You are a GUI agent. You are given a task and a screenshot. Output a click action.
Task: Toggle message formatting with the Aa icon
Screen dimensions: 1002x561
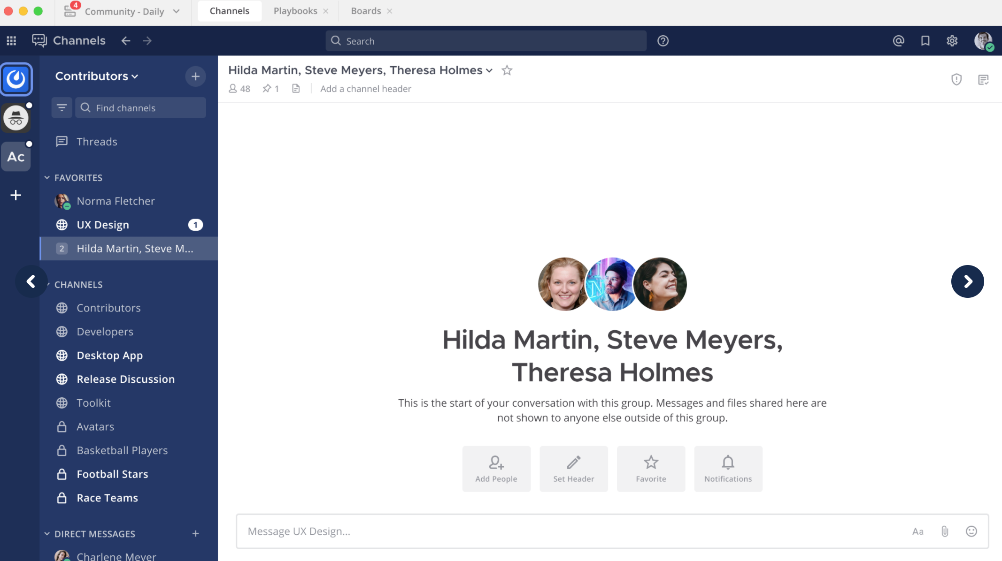click(918, 531)
